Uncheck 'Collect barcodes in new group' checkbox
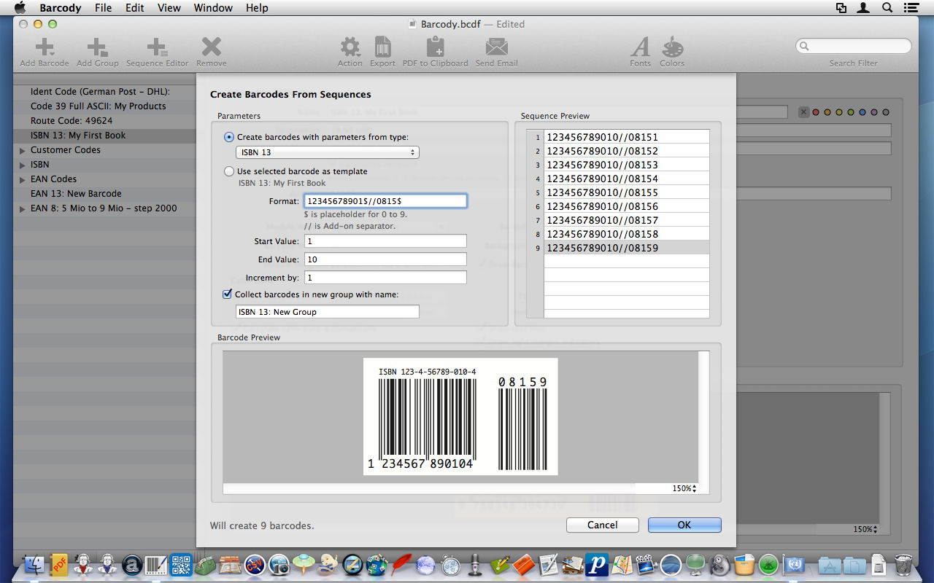The image size is (934, 583). pos(227,294)
